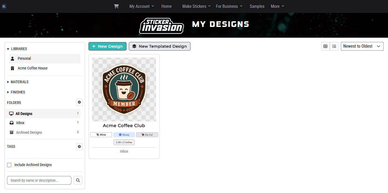Open Samples in navigation bar
Viewport: 388px width, 193px height.
point(257,6)
